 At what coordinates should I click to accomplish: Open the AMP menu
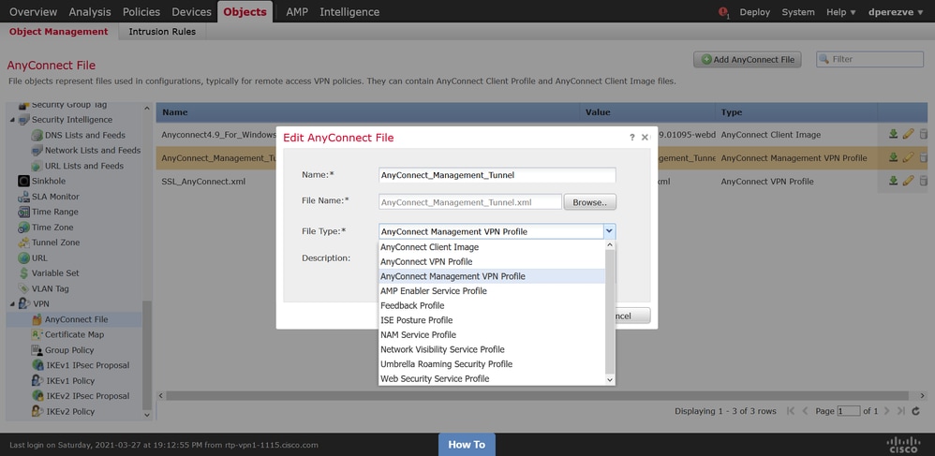298,12
